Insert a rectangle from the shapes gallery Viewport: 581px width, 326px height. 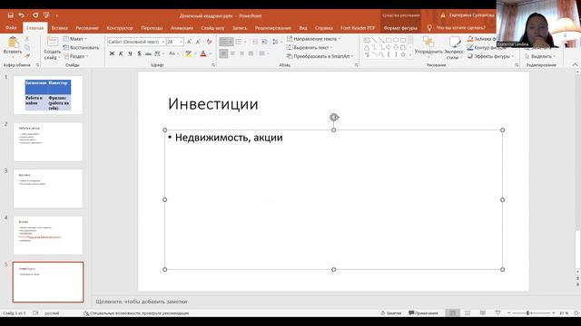point(389,40)
